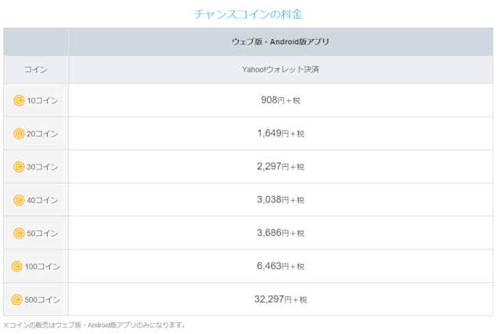This screenshot has width=501, height=334.
Task: Click the 3,038円+税 price cell
Action: [x=280, y=200]
